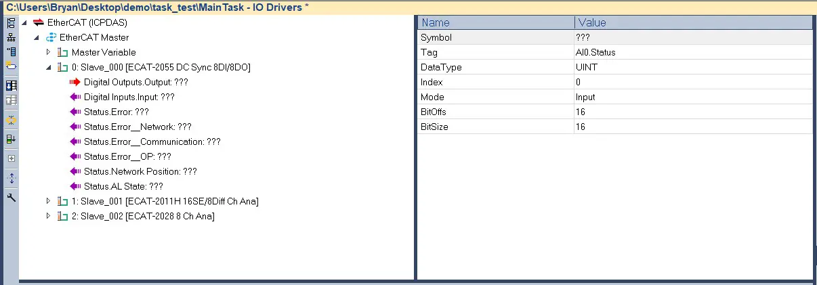
Task: Click the Name column header
Action: click(x=496, y=22)
